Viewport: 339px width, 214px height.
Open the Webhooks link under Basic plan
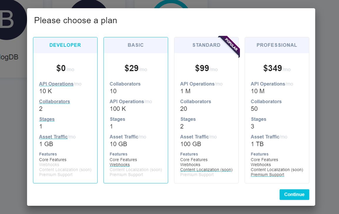pyautogui.click(x=120, y=165)
